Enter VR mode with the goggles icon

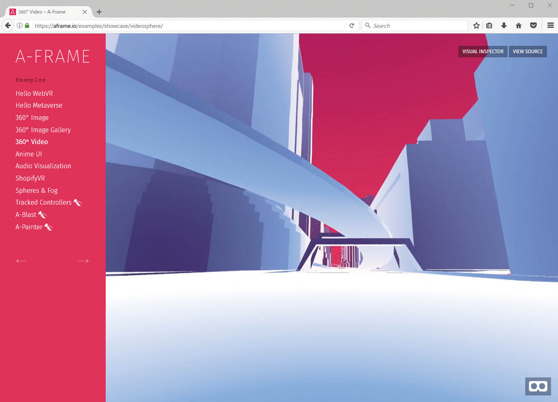tap(538, 386)
